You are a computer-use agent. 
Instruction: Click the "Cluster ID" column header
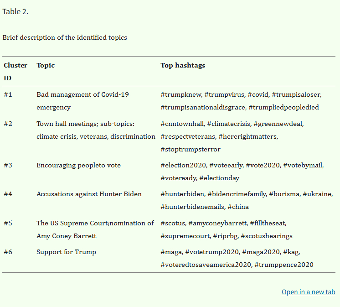(15, 72)
